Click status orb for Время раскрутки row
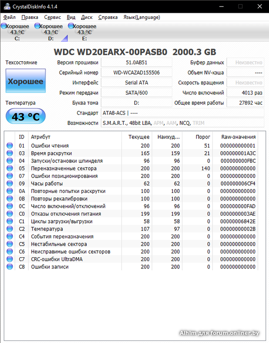The height and width of the screenshot is (343, 269). pos(9,153)
